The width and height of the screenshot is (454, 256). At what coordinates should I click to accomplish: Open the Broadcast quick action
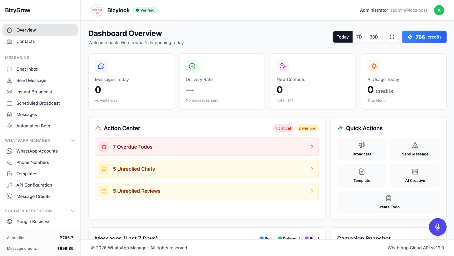pos(361,149)
